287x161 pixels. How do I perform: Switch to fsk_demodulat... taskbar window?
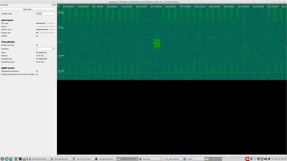pyautogui.click(x=171, y=159)
